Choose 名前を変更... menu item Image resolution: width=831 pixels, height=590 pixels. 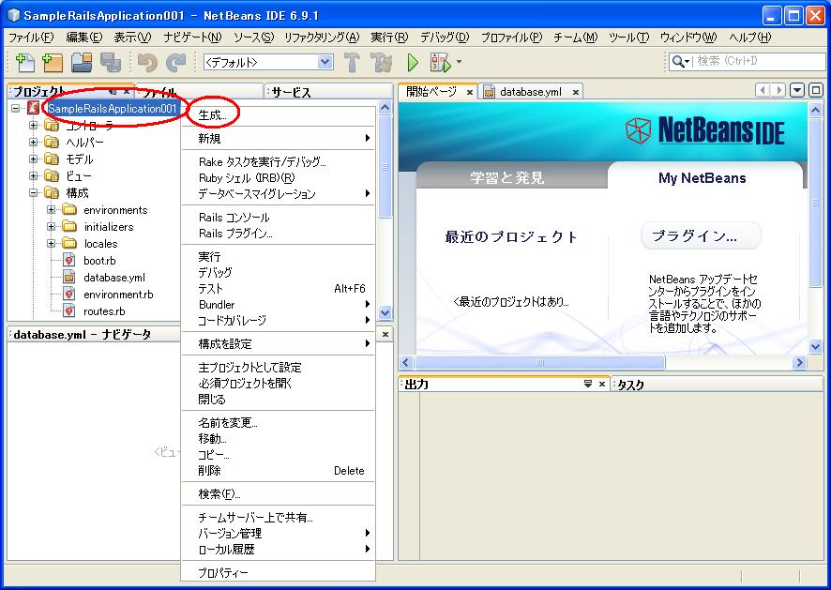pyautogui.click(x=279, y=422)
